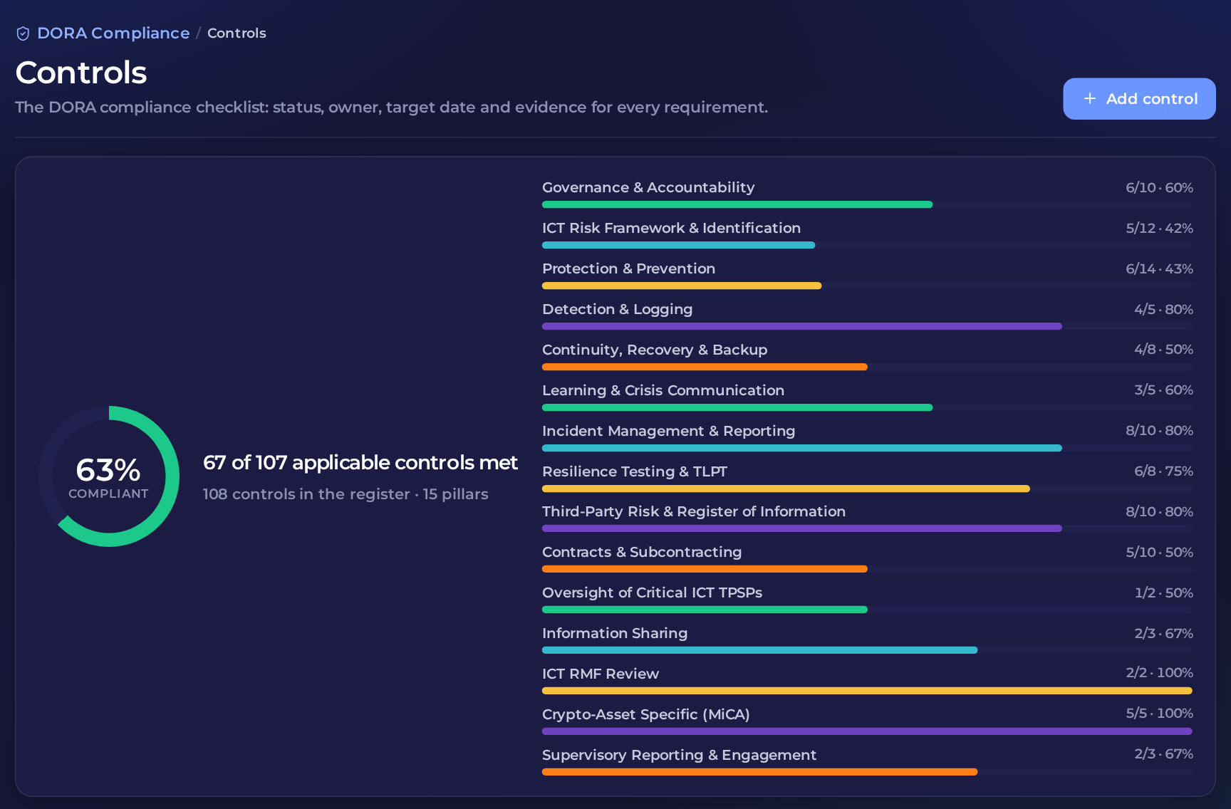This screenshot has height=809, width=1231.
Task: Click the 4/5 · 80% score
Action: tap(1163, 309)
